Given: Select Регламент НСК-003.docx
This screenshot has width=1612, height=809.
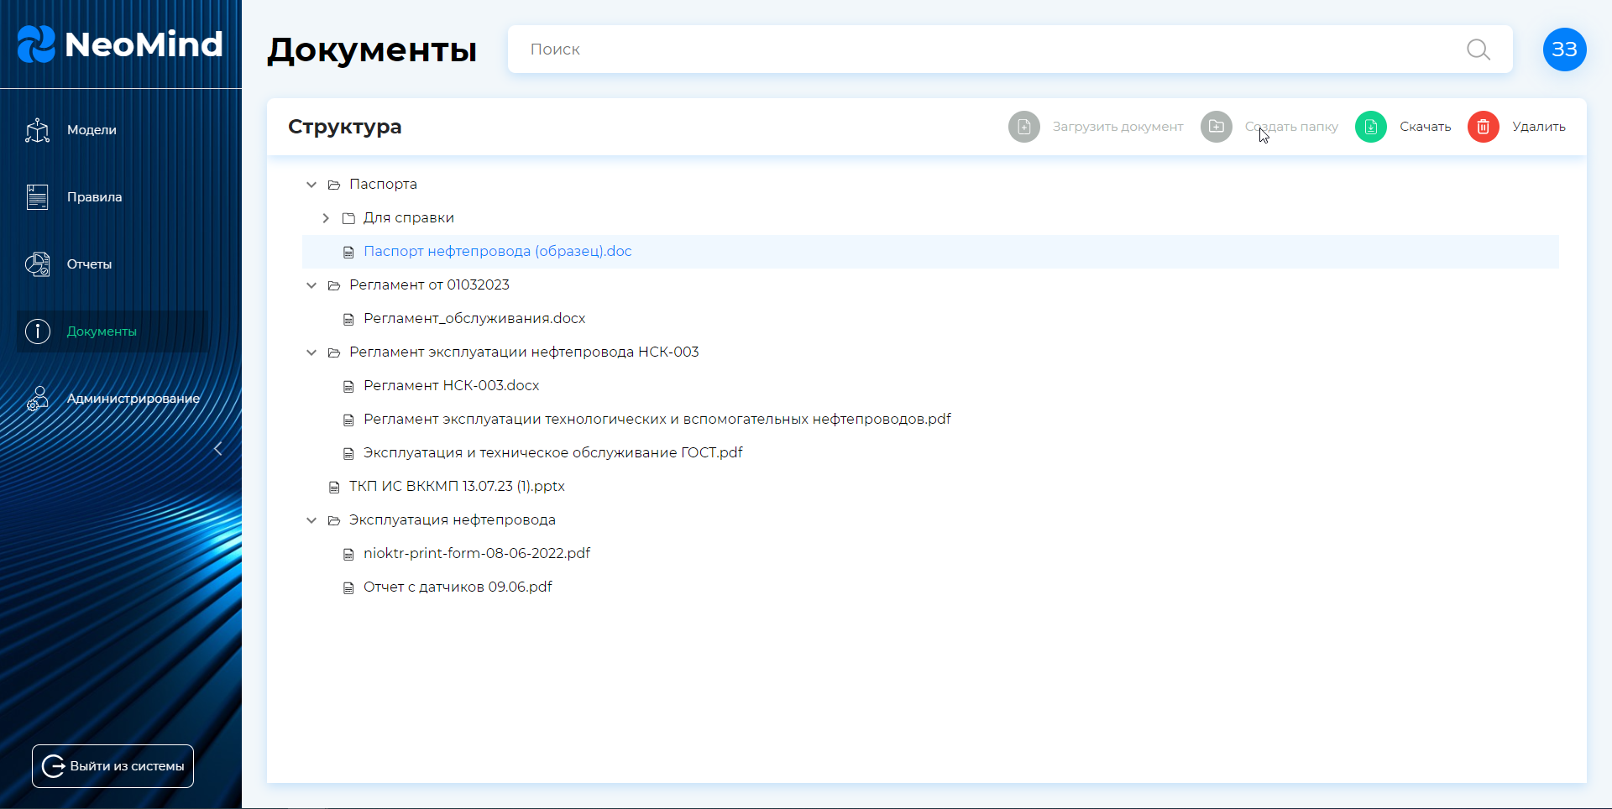Looking at the screenshot, I should tap(451, 386).
